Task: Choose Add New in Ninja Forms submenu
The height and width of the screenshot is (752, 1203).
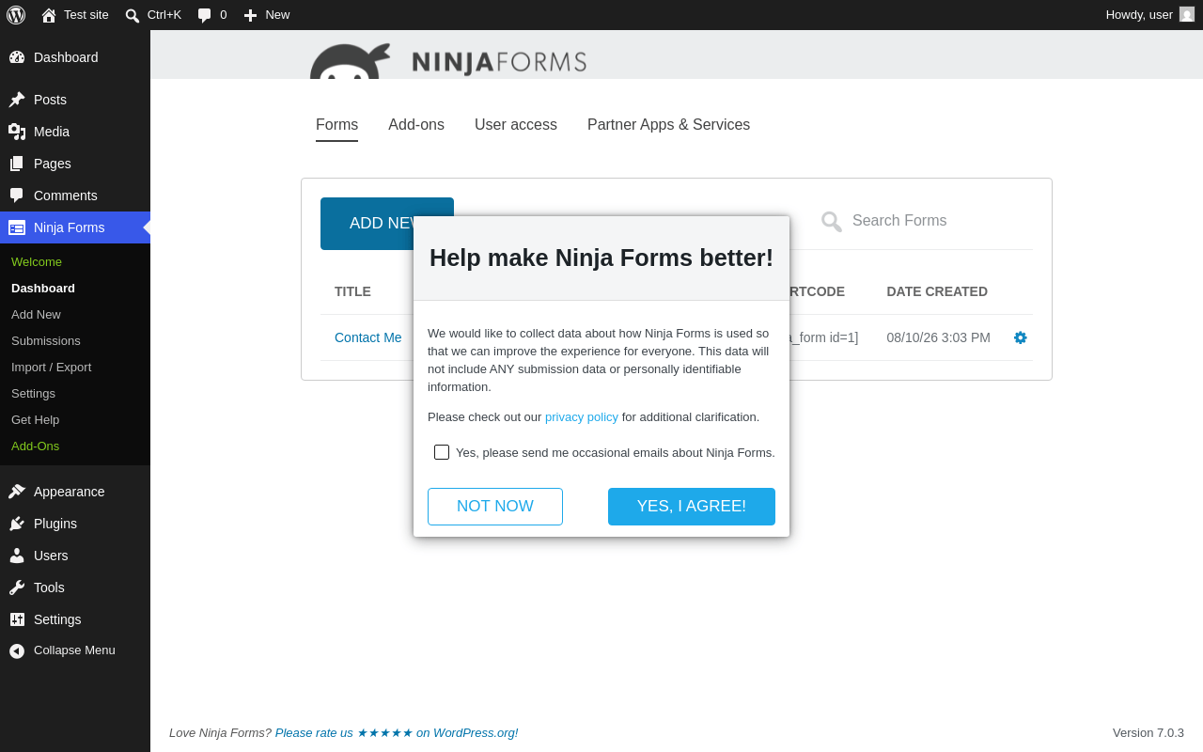Action: click(36, 315)
